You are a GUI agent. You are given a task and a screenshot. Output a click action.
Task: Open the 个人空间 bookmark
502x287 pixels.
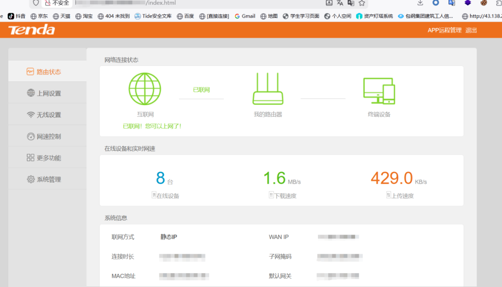(338, 16)
